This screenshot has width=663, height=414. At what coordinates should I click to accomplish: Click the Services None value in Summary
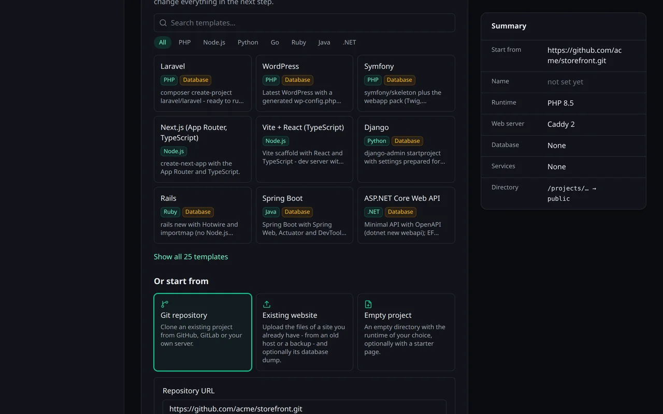click(556, 167)
